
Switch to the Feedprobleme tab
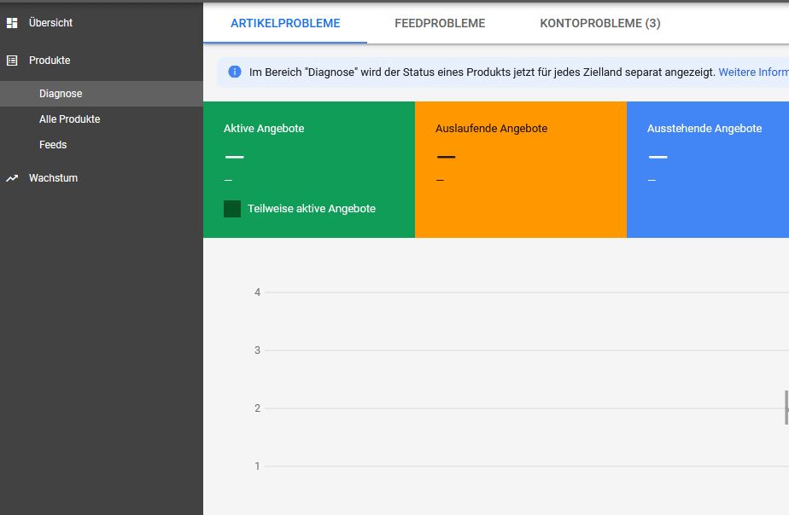pos(440,23)
